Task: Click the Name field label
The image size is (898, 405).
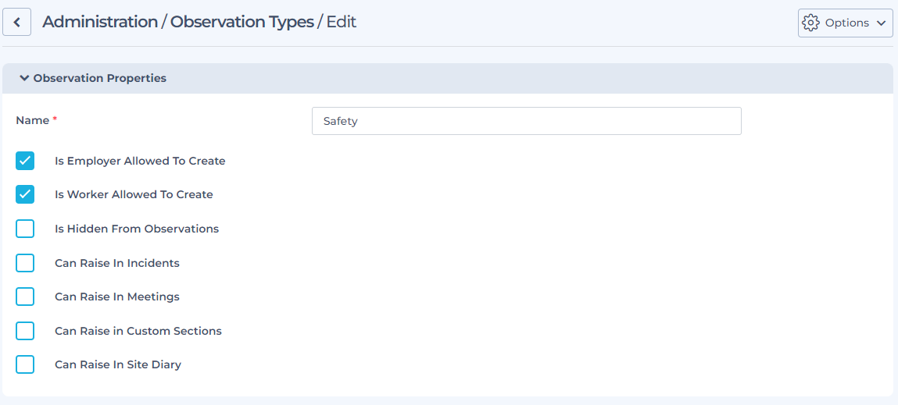Action: click(x=32, y=120)
